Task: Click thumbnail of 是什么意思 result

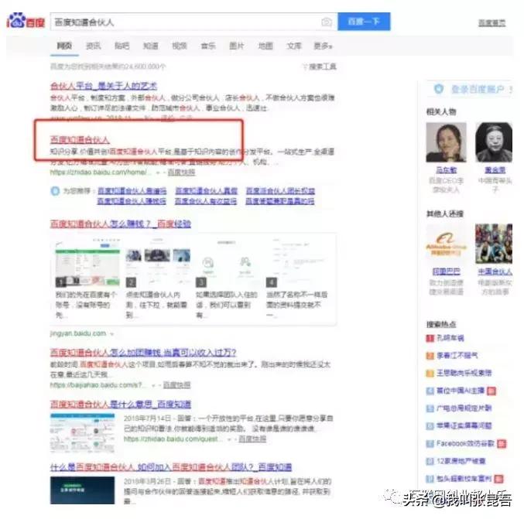Action: [83, 433]
